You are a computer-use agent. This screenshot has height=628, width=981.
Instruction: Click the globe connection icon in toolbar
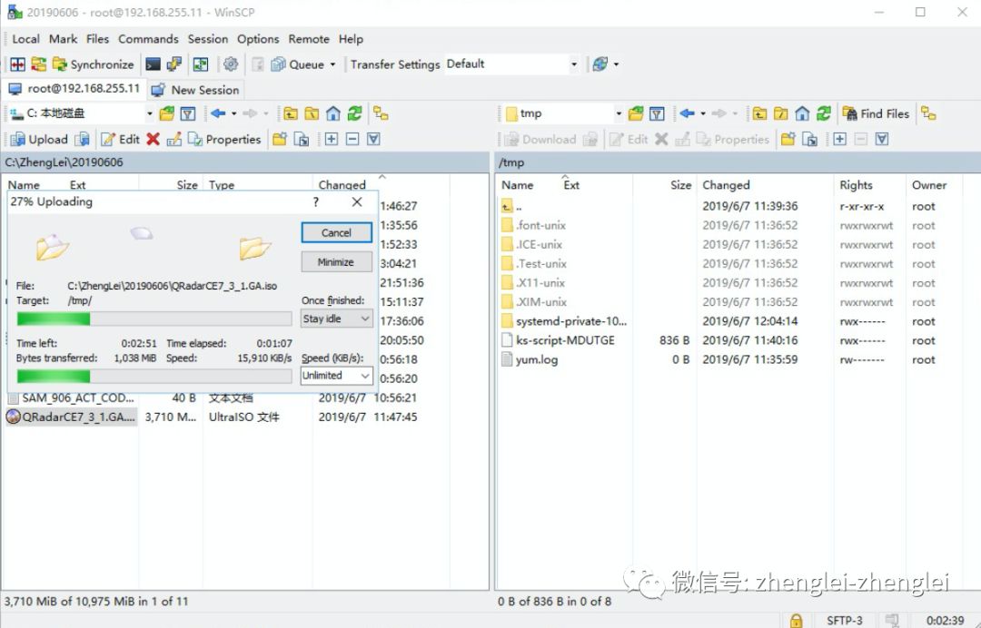pyautogui.click(x=600, y=64)
